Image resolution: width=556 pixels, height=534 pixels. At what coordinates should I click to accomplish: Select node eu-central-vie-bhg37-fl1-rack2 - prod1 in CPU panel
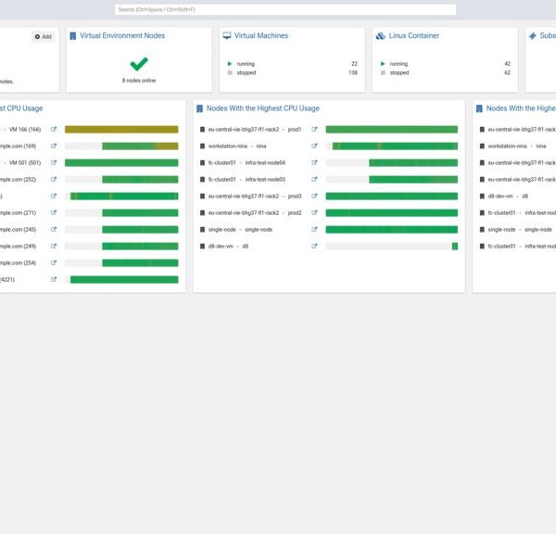tap(255, 130)
